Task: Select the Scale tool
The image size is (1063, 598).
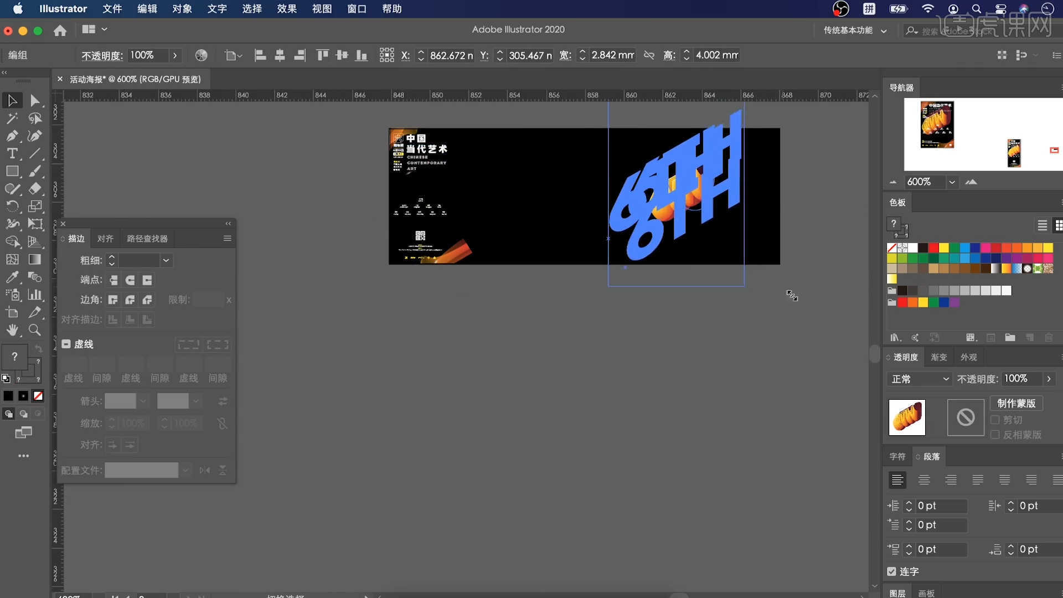Action: (35, 207)
